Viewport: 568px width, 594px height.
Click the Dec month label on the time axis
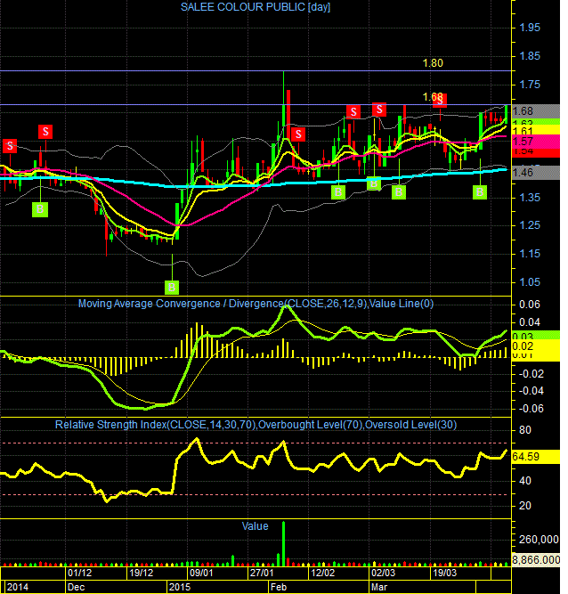click(76, 587)
